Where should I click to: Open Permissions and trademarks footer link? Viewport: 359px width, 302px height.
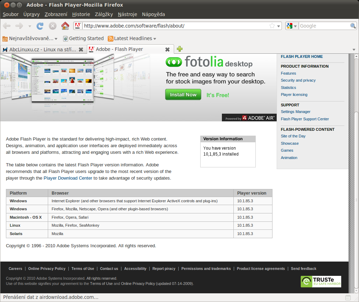point(206,269)
